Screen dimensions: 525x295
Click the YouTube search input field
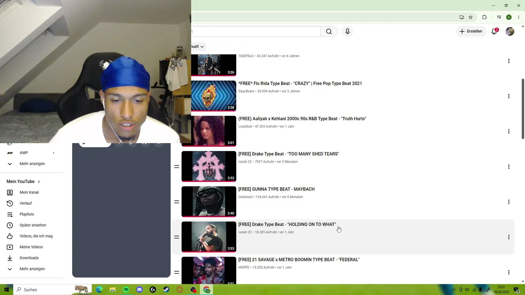(256, 32)
